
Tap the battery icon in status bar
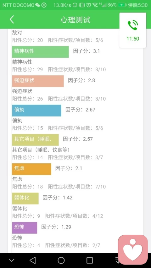pos(122,5)
